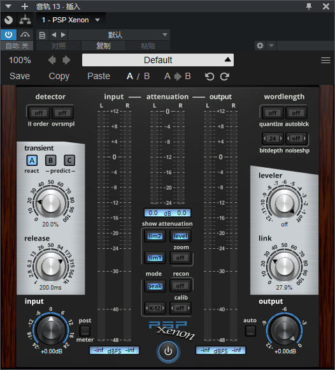Click the automation curve icon
Screen dimensions: 335x370
pos(25,34)
